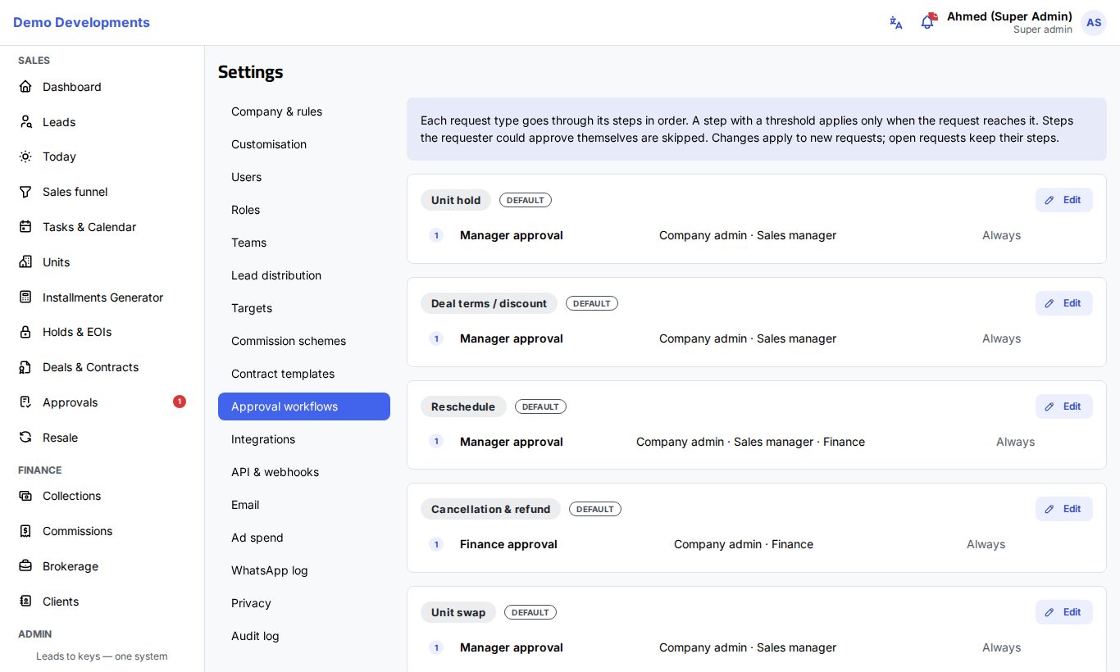Click the Today sun icon
Image resolution: width=1120 pixels, height=672 pixels.
pos(25,157)
